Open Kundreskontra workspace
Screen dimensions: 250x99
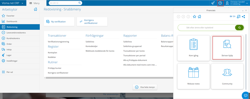pyautogui.click(x=20, y=38)
